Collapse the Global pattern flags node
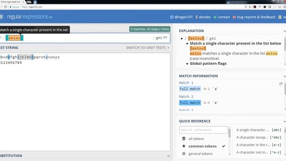Screen dimensions: 286x161 187,64
